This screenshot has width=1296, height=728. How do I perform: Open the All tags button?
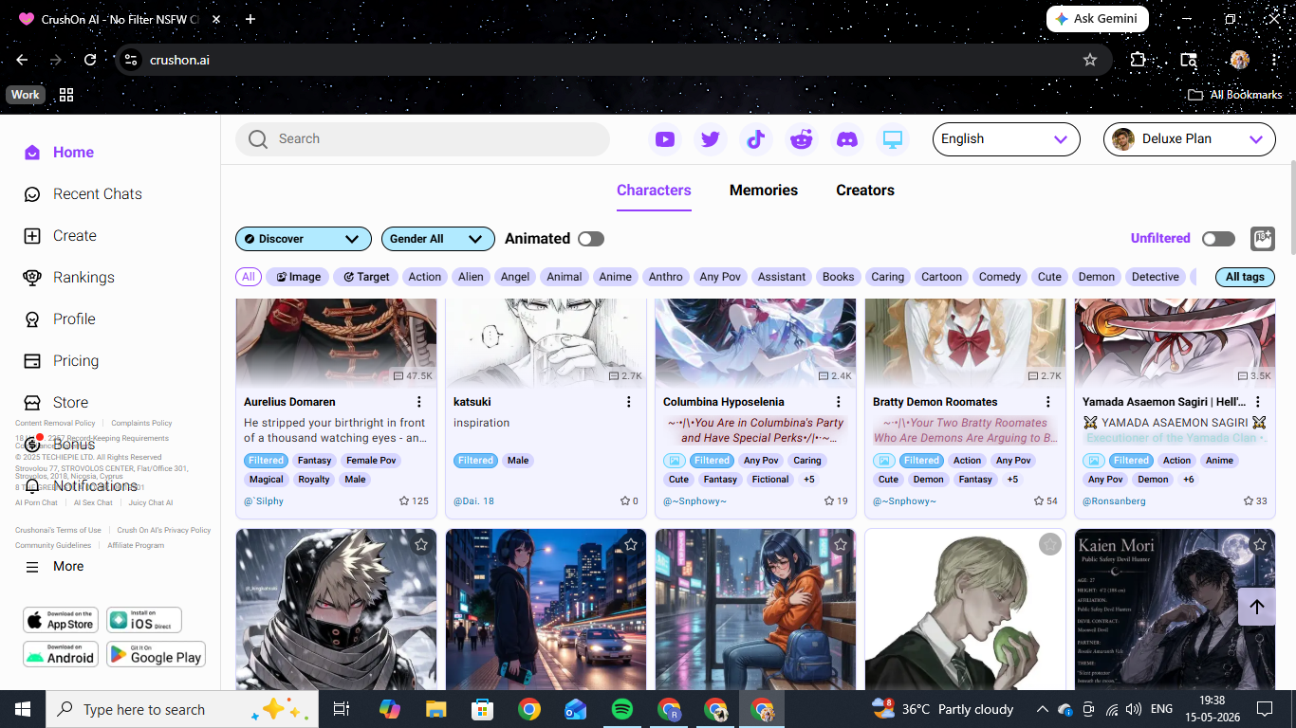pyautogui.click(x=1245, y=277)
